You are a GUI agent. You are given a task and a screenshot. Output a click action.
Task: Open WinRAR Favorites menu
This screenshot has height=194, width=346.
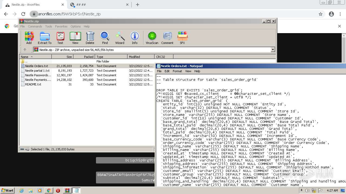[x=61, y=26]
